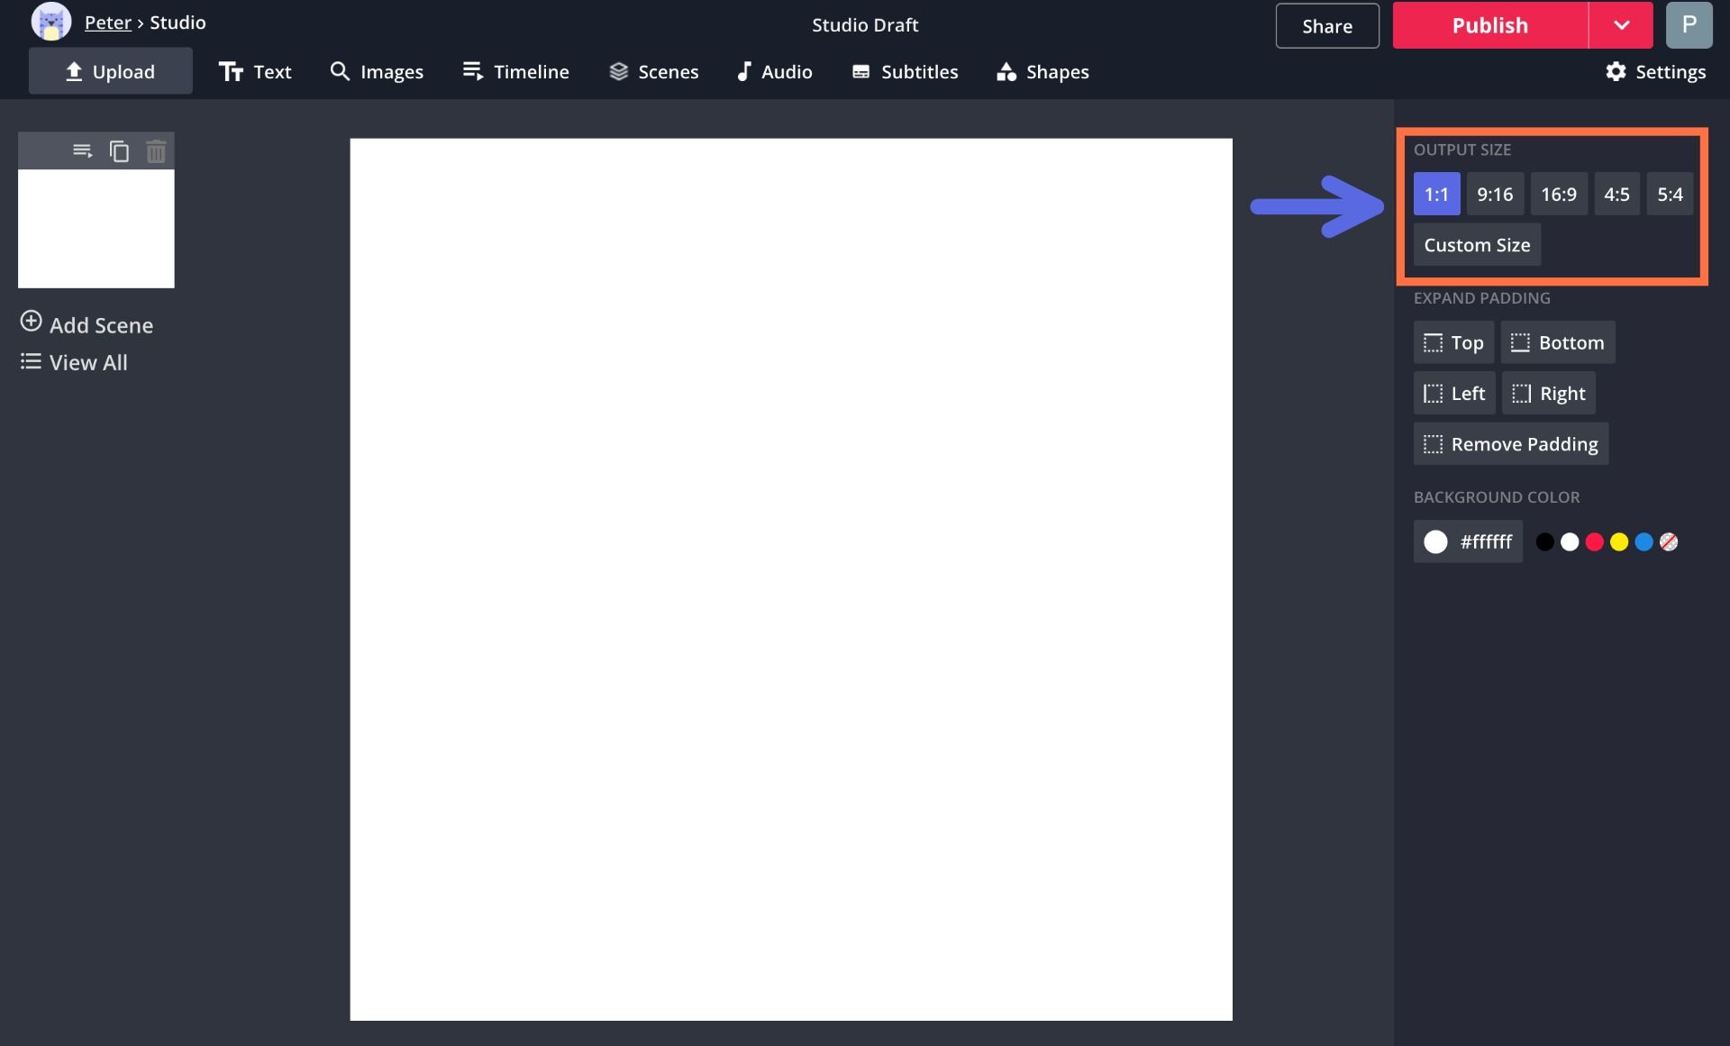
Task: Select the Text tool
Action: (x=255, y=71)
